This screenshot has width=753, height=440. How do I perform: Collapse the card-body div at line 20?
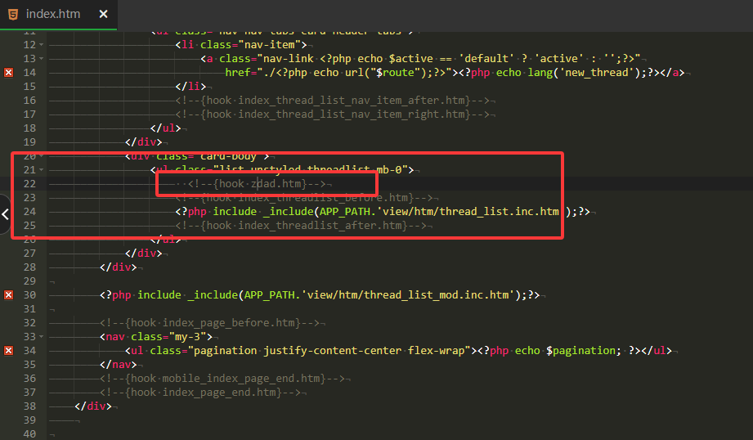(42, 156)
